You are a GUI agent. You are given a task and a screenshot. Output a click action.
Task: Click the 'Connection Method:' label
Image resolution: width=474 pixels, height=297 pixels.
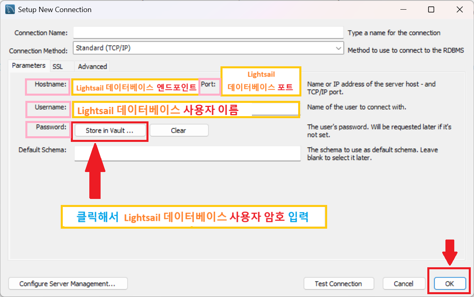(38, 51)
